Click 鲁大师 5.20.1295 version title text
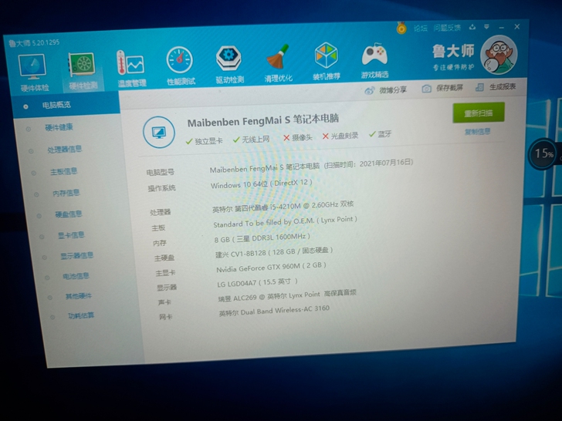 pos(34,43)
